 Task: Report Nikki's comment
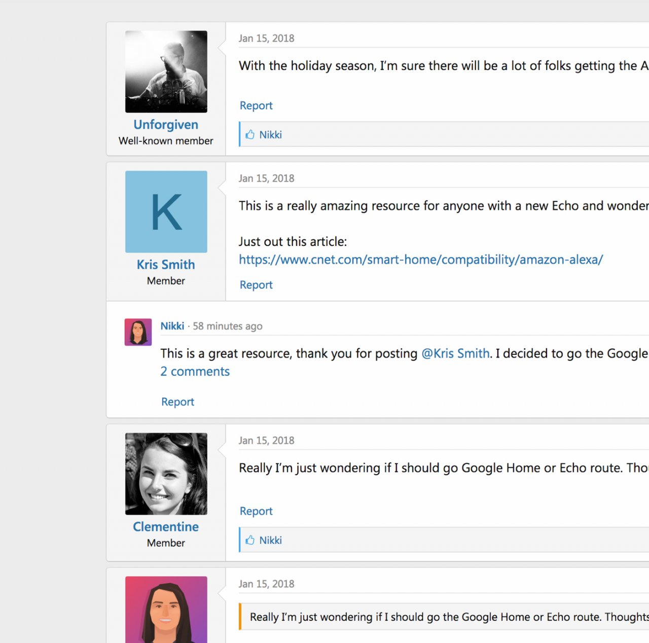[177, 402]
